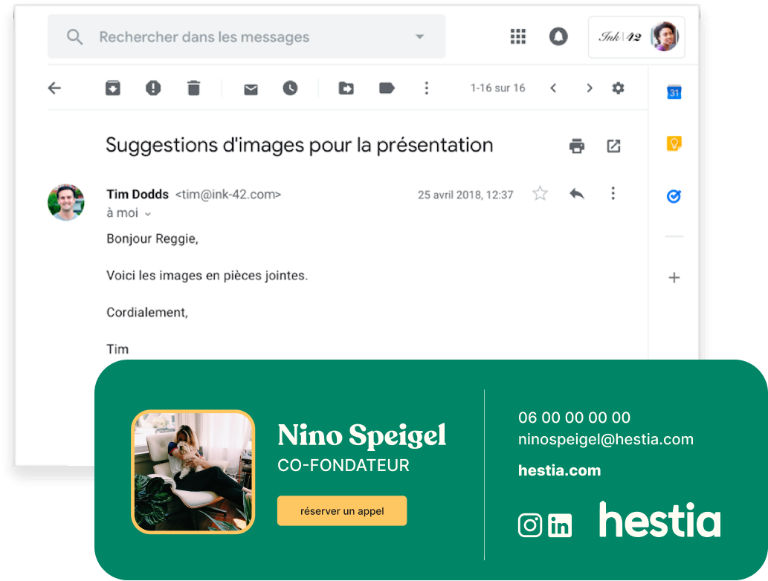
Task: Open the message in new window
Action: click(613, 146)
